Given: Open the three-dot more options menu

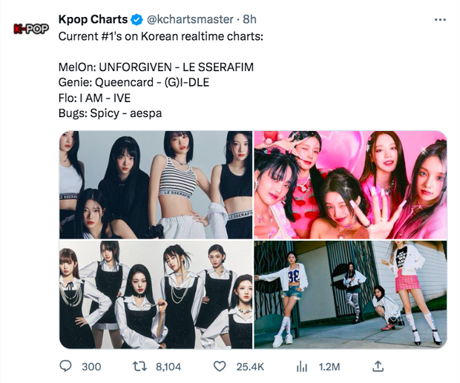Looking at the screenshot, I should (x=441, y=19).
